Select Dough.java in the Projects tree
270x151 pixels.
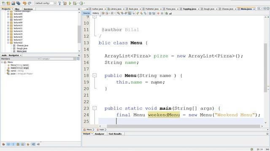(x=22, y=49)
